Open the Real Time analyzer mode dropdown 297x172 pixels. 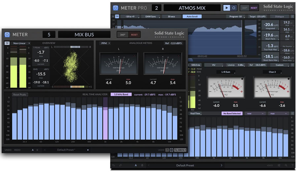coord(195,113)
